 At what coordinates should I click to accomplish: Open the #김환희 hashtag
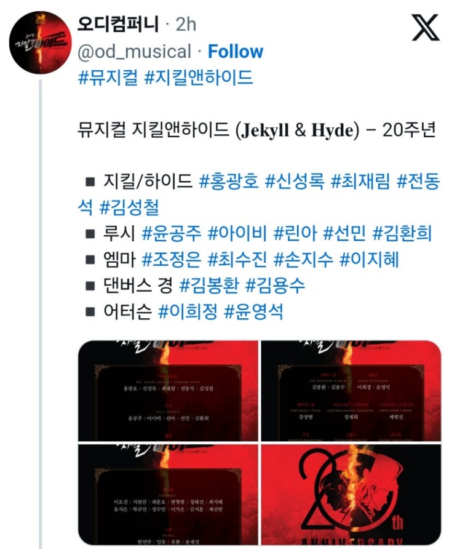click(x=402, y=233)
